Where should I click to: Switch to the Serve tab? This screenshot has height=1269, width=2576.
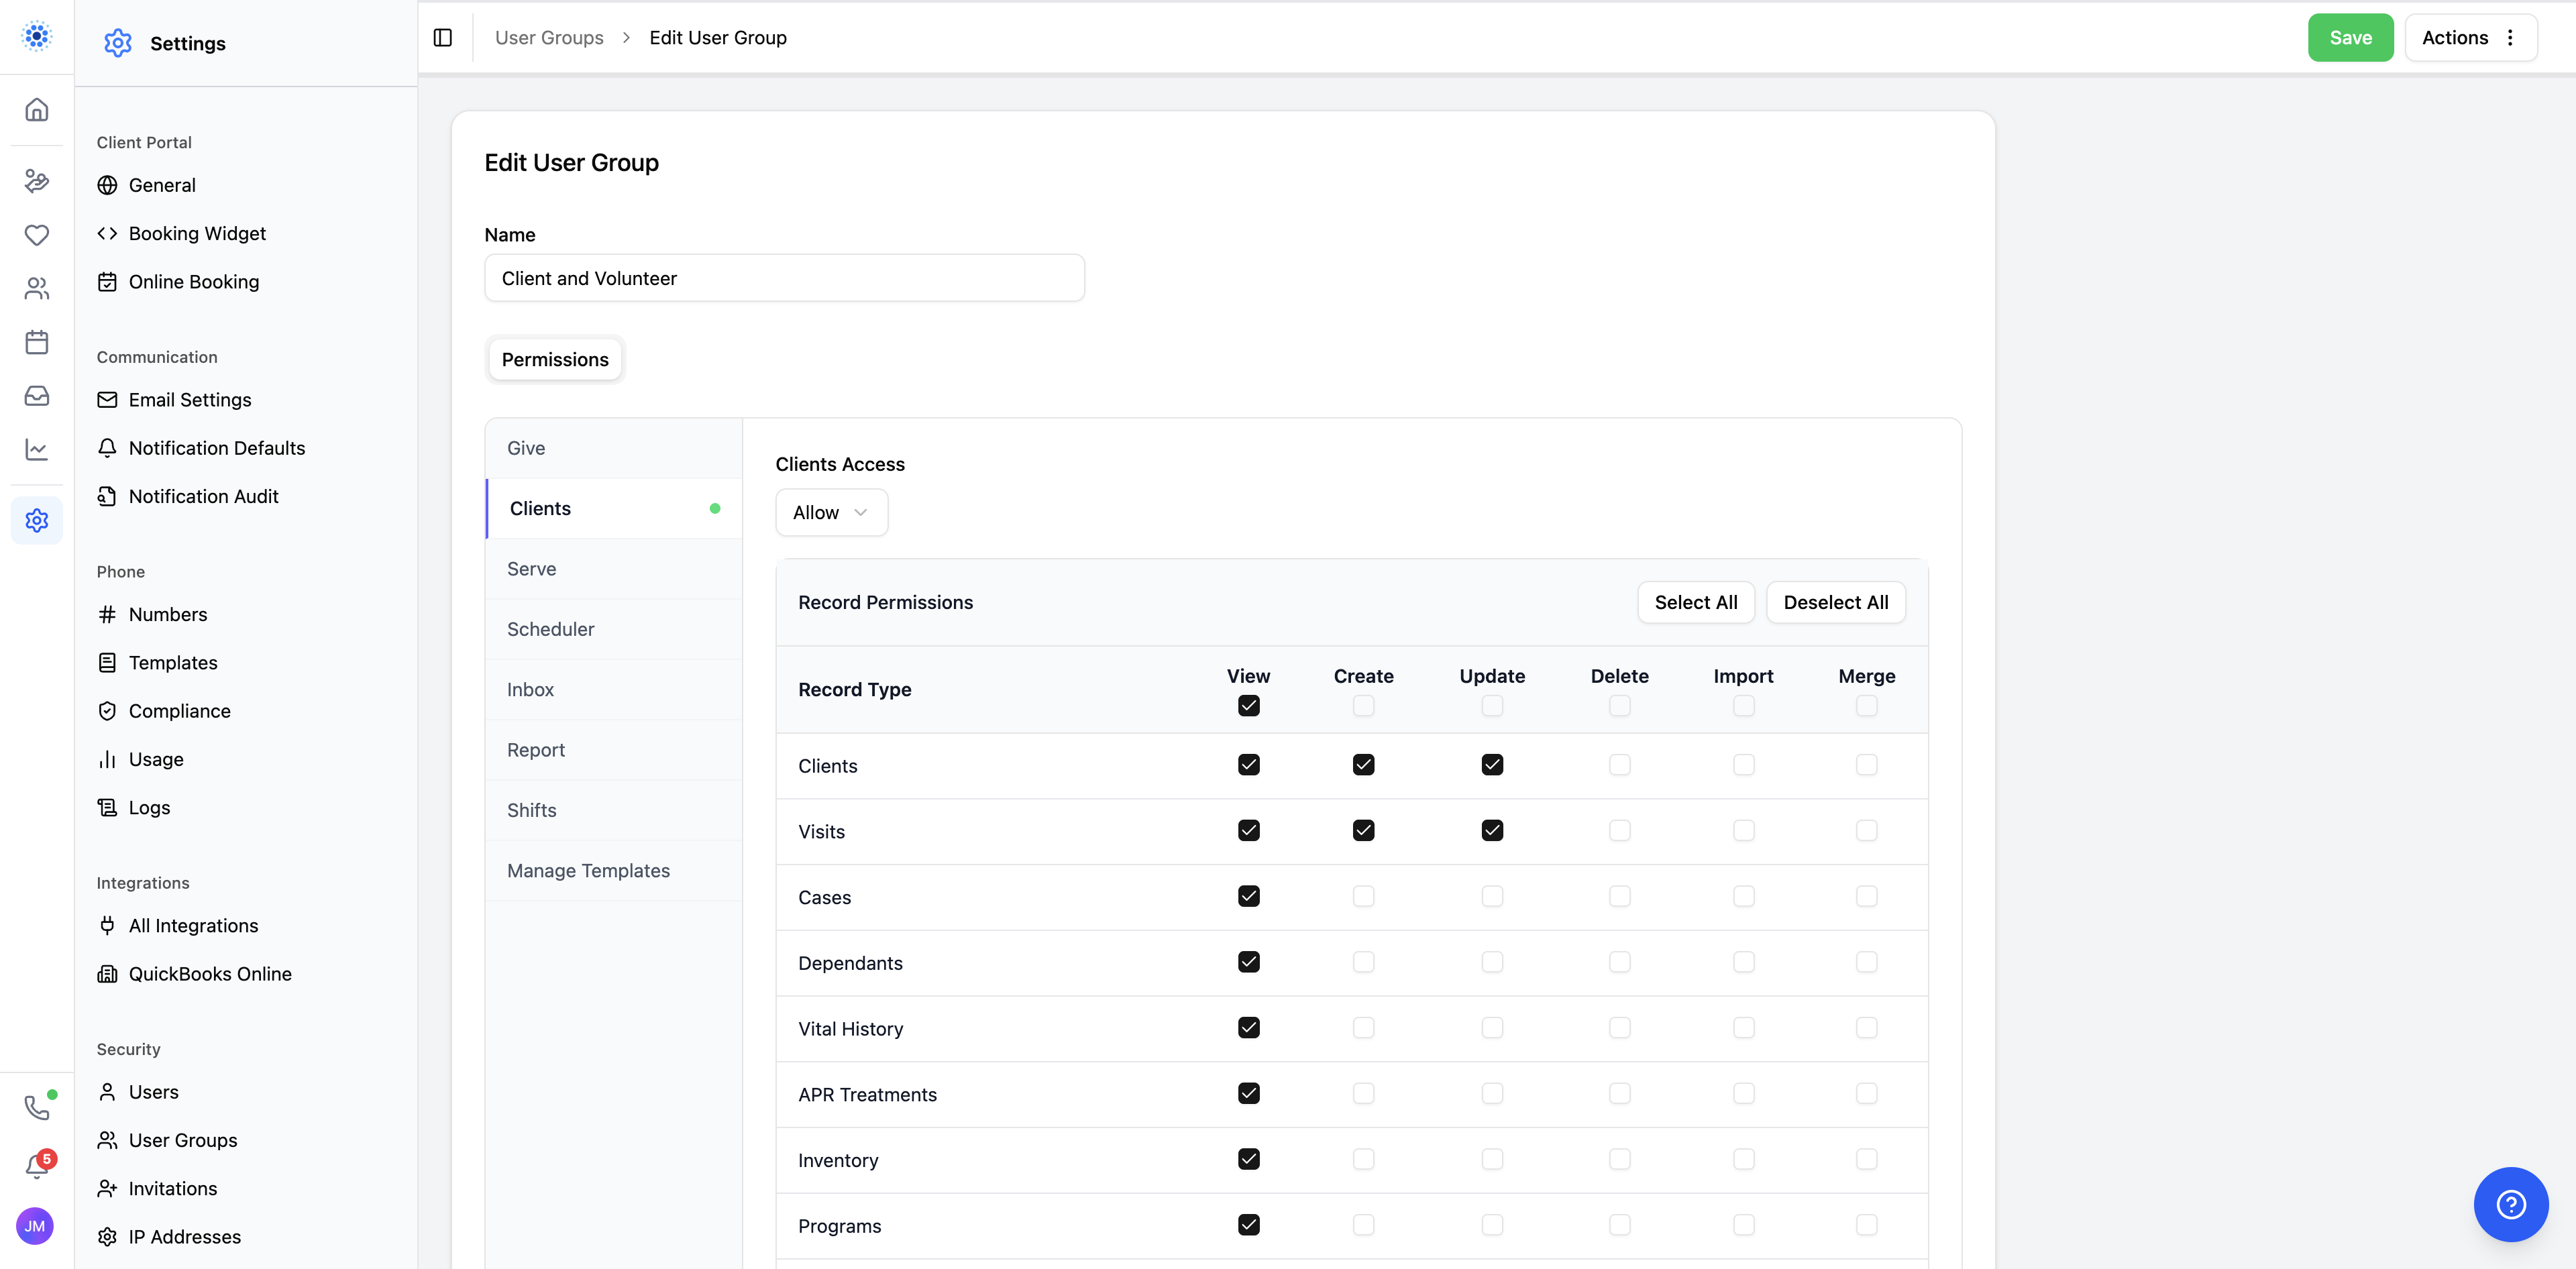point(532,568)
